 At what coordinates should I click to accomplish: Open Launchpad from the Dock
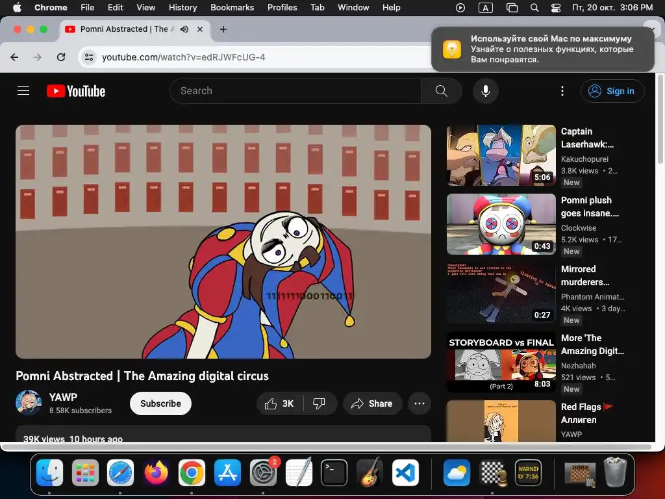tap(85, 473)
